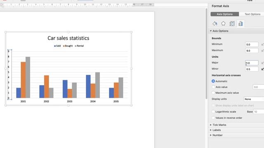Select the Rental legend entry
Screen dimensions: 264x148
[x=79, y=46]
